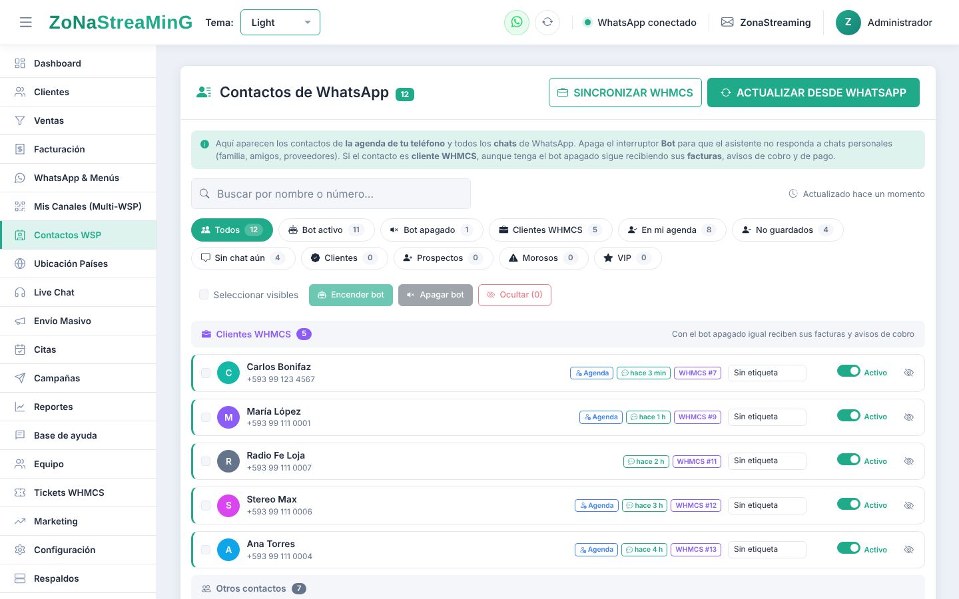Click ACTUALIZAR DESDE WHATSAPP button
This screenshot has height=599, width=959.
813,93
